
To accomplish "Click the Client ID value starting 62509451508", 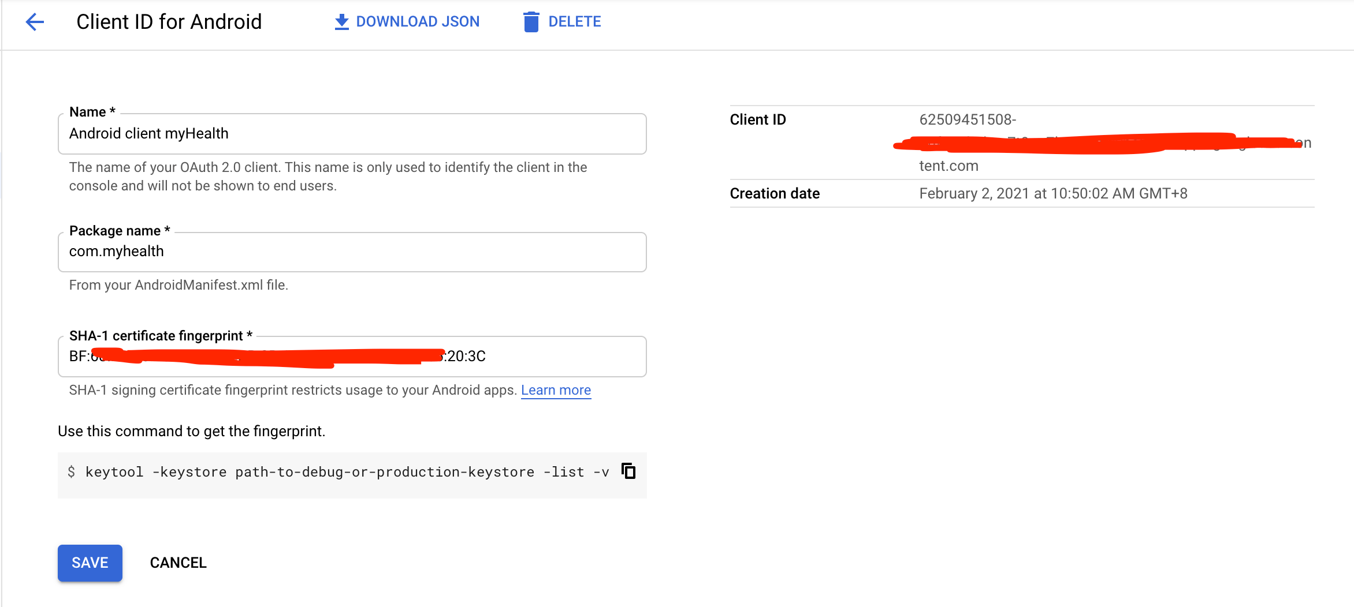I will (968, 119).
